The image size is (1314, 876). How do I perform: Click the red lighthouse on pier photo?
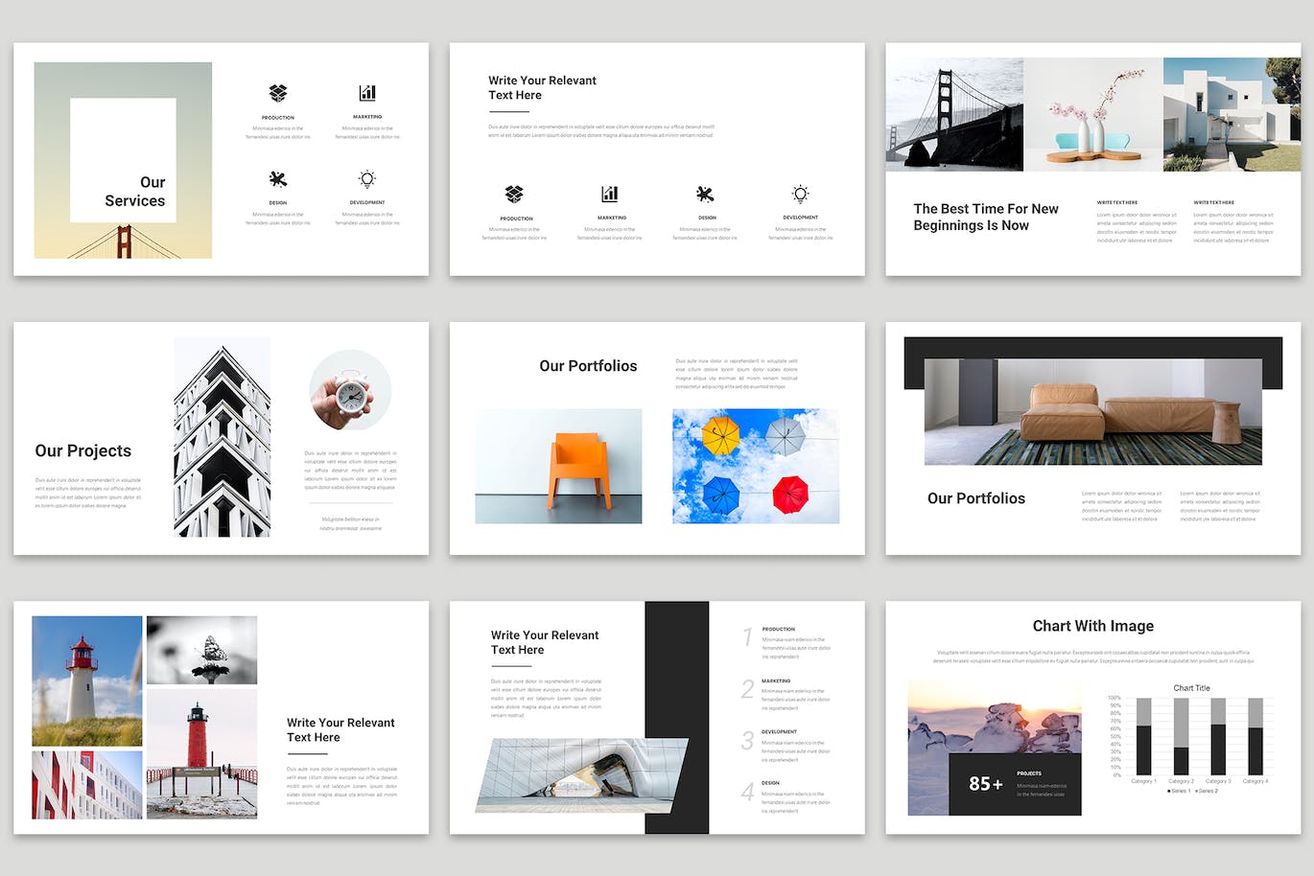point(201,753)
